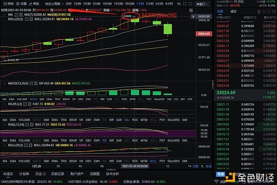277x185 pixels.
Task: Click the right order panel collapse handle
Action: tap(213, 84)
